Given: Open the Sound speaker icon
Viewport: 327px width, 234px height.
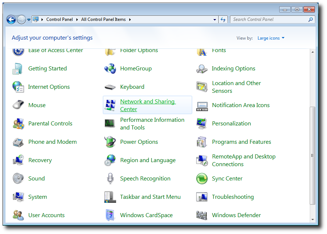Looking at the screenshot, I should click(18, 179).
